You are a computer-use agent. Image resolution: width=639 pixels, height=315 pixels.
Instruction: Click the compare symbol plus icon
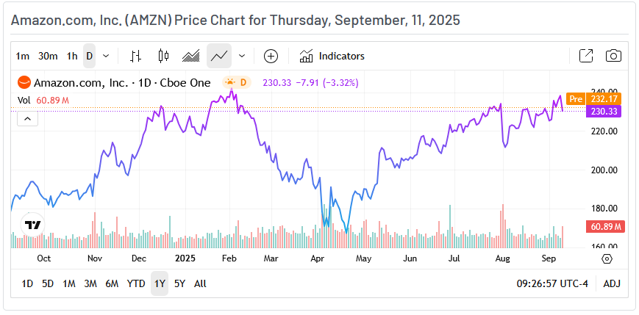[271, 56]
